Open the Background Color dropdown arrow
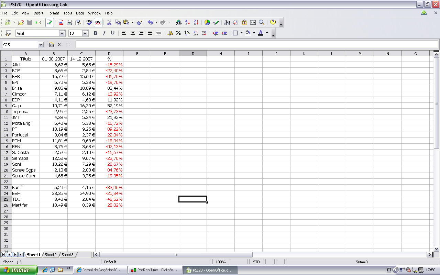Image resolution: width=440 pixels, height=275 pixels. [x=254, y=33]
